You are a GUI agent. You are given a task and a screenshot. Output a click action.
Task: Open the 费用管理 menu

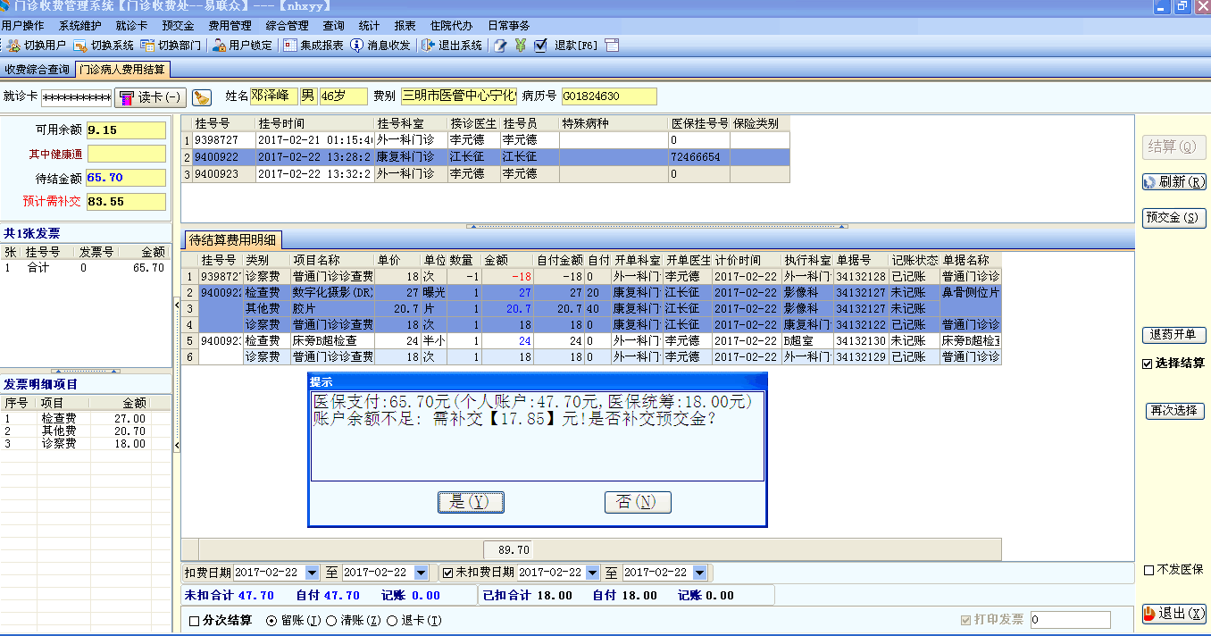click(x=230, y=26)
